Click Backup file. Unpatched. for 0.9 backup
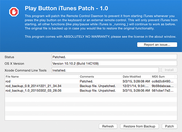Image resolution: width=182 pixels, height=132 pixels. pos(98,86)
